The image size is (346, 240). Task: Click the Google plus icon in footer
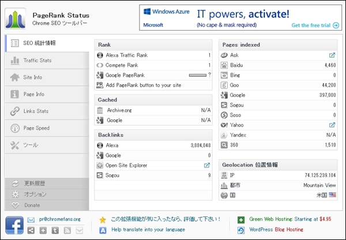point(43,231)
